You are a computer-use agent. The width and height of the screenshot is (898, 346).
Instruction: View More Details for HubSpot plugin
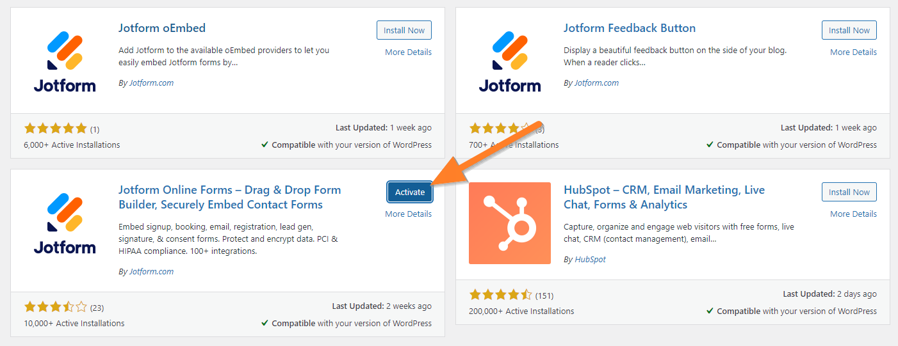click(853, 214)
